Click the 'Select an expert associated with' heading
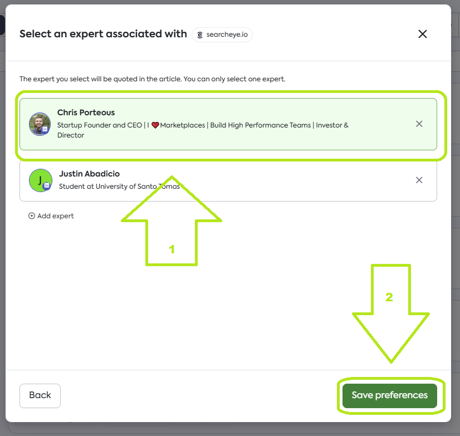Viewport: 460px width, 436px height. point(103,34)
